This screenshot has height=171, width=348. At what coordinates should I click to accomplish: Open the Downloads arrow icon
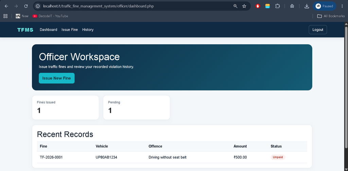pyautogui.click(x=307, y=6)
